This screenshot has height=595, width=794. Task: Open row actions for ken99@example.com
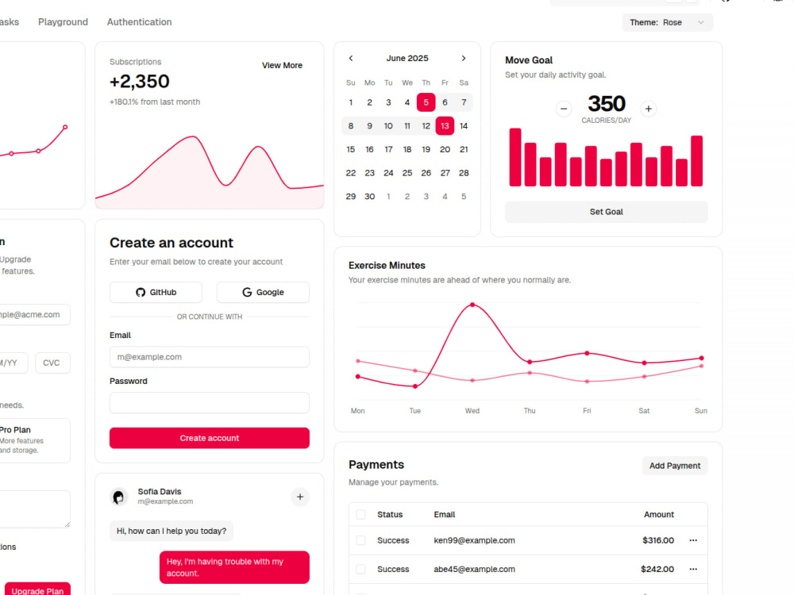tap(693, 540)
